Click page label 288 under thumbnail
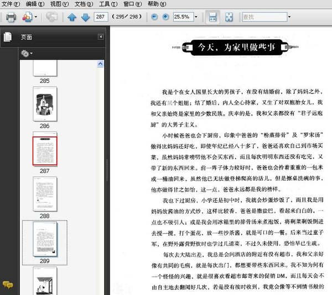Viewport: 332px width, 295px height. point(45,216)
